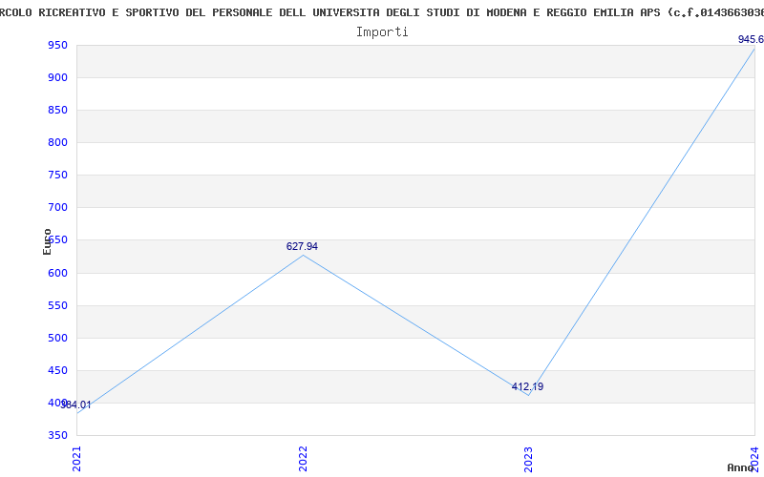Viewport: 764px width, 477px height.
Task: Select the 2023 year axis label
Action: click(x=529, y=459)
